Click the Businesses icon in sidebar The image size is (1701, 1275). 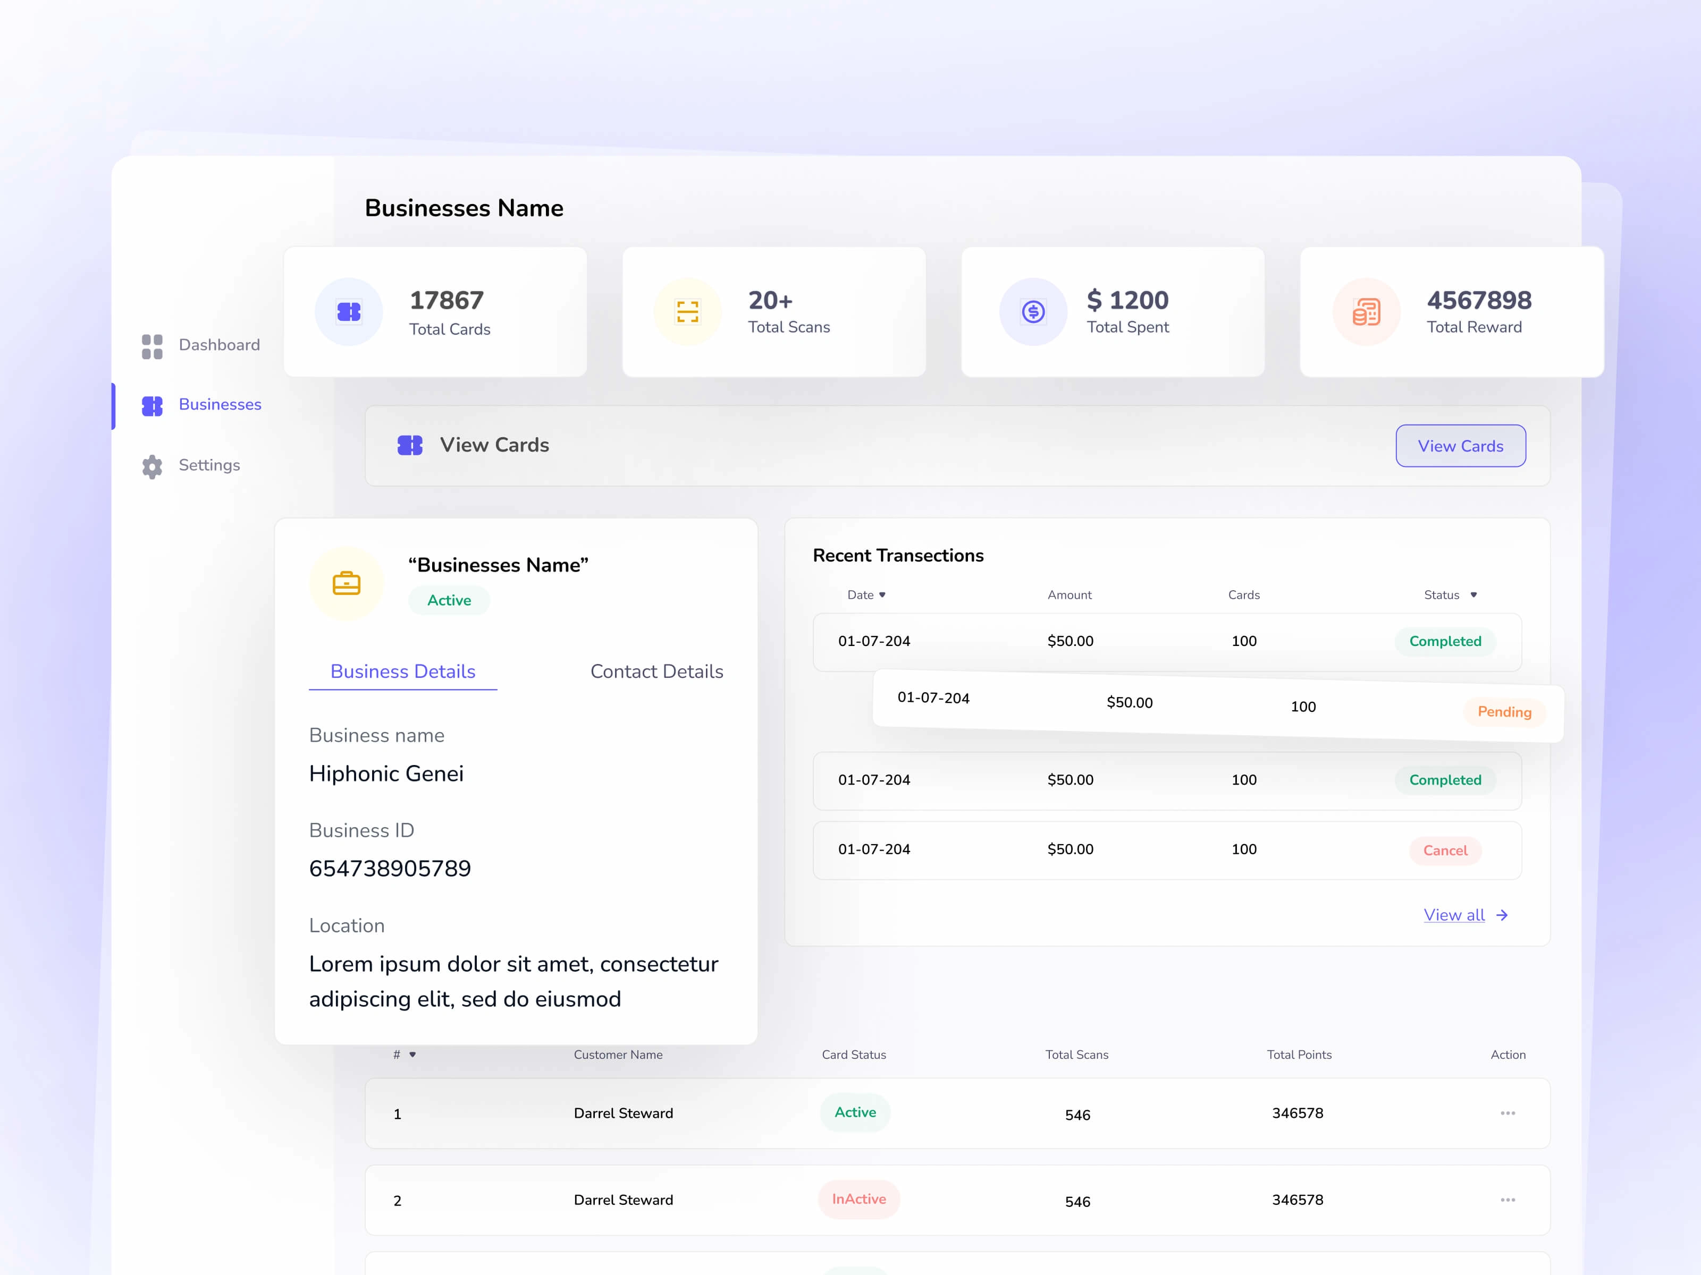[152, 406]
